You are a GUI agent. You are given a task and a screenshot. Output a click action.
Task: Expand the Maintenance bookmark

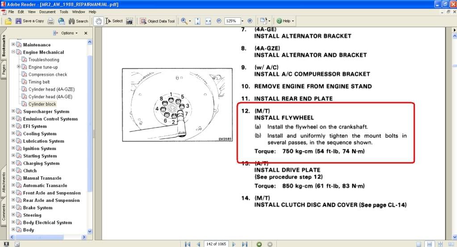point(13,44)
